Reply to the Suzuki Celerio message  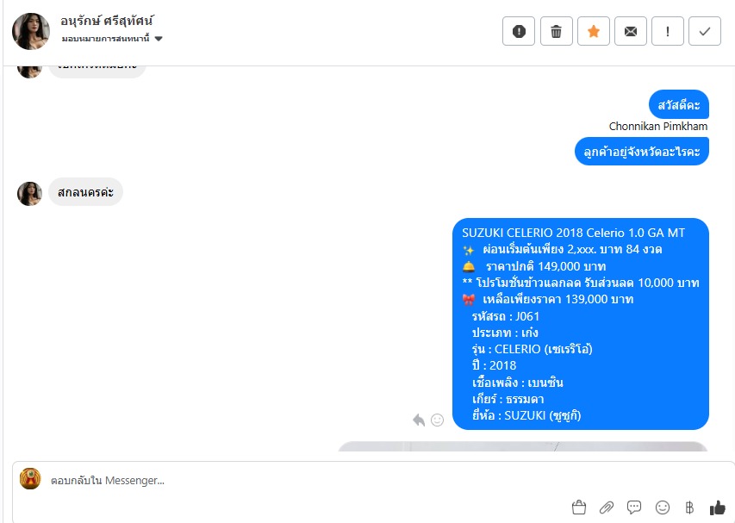419,420
